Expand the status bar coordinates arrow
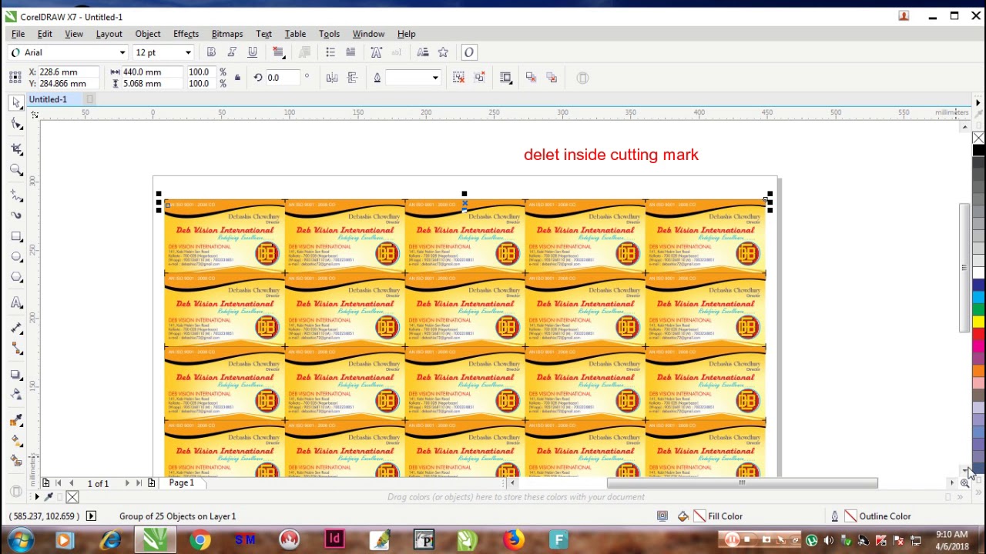 coord(91,516)
